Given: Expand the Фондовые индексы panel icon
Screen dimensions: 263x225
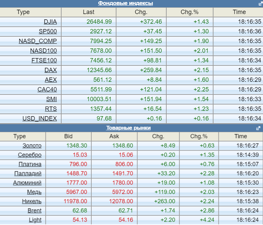Looking at the screenshot, I should pos(260,4).
